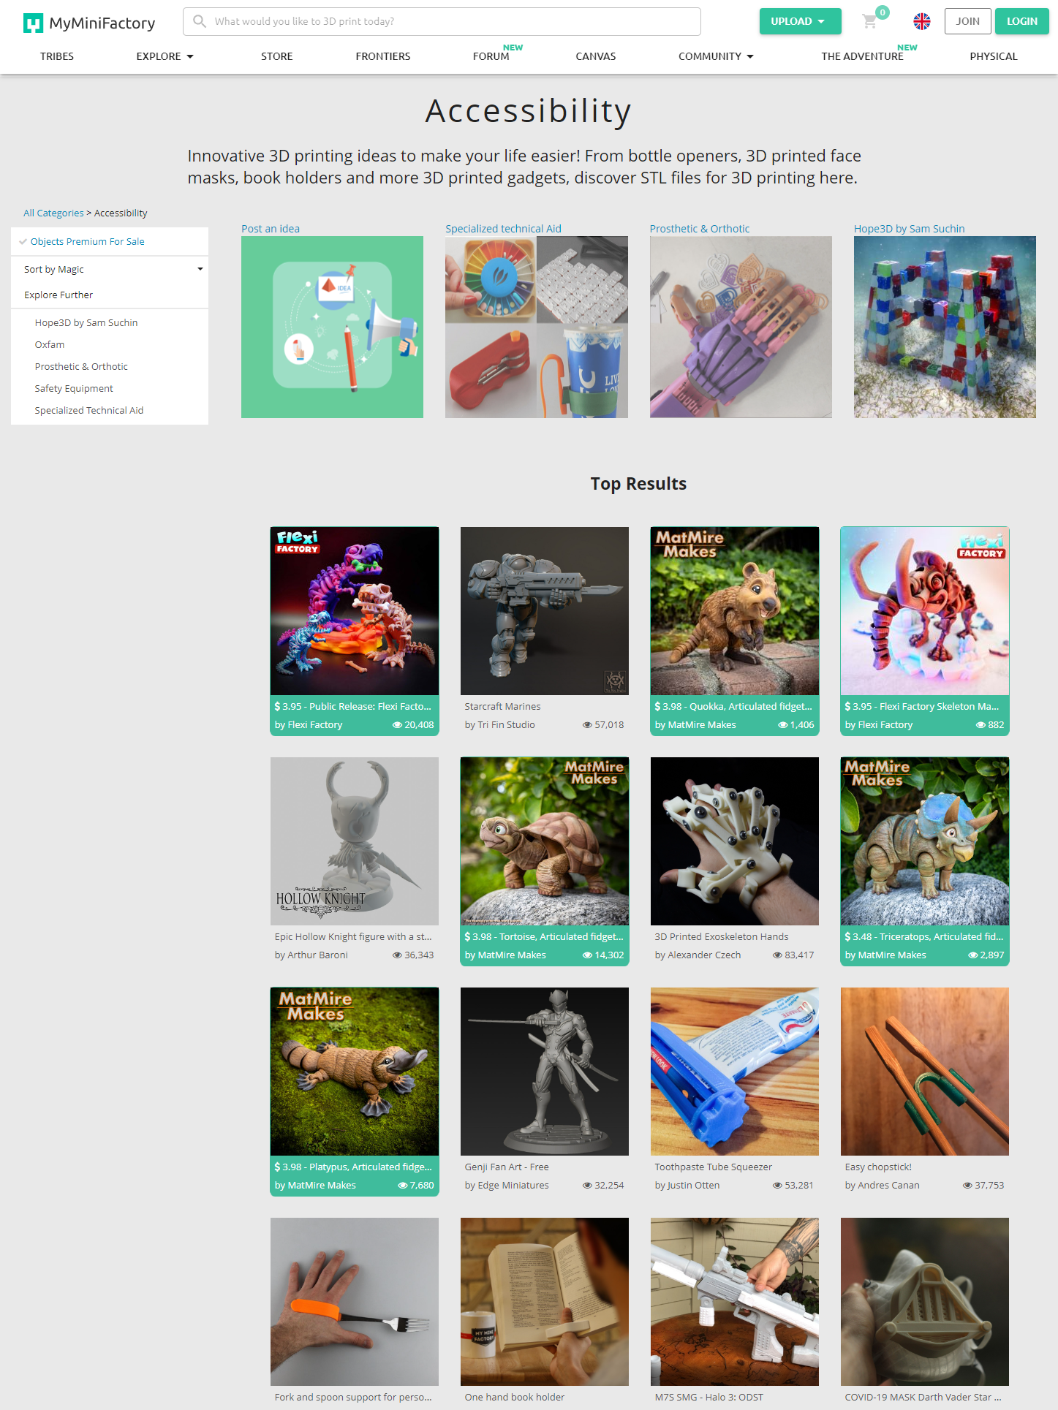The width and height of the screenshot is (1058, 1410).
Task: Select Prosthetic & Orthotic in the sidebar
Action: 81,367
